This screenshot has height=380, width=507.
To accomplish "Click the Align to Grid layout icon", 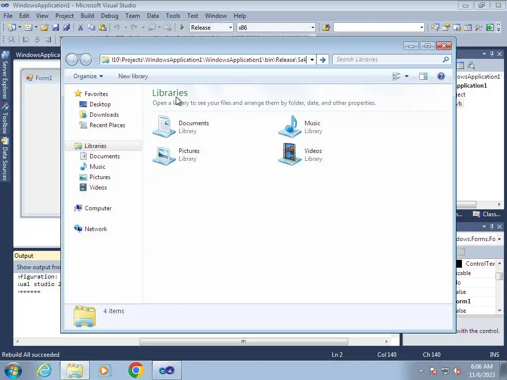I will tap(11, 40).
